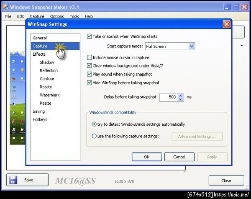This screenshot has width=251, height=199.
Task: Confirm settings with OK button
Action: (147, 157)
